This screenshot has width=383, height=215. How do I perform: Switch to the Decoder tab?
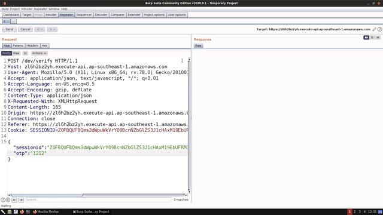[101, 15]
